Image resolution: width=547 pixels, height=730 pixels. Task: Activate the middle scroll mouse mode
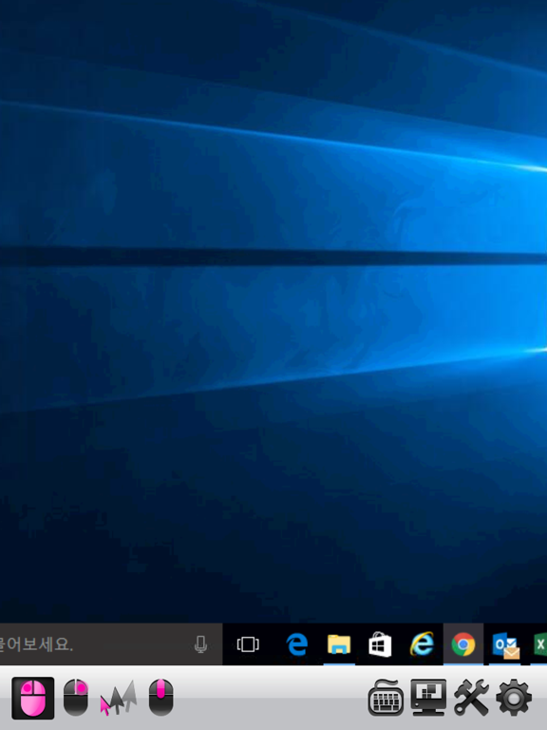point(160,698)
